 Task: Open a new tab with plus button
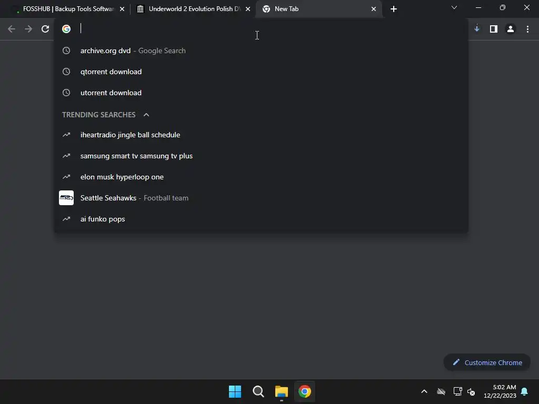pyautogui.click(x=394, y=9)
